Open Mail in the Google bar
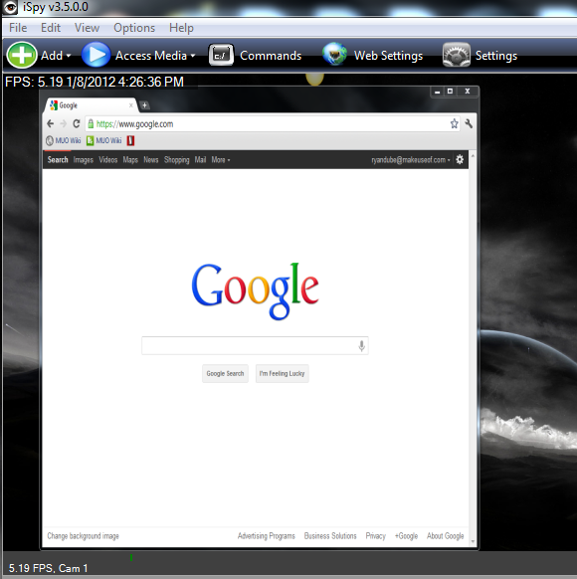This screenshot has width=577, height=579. click(x=200, y=160)
